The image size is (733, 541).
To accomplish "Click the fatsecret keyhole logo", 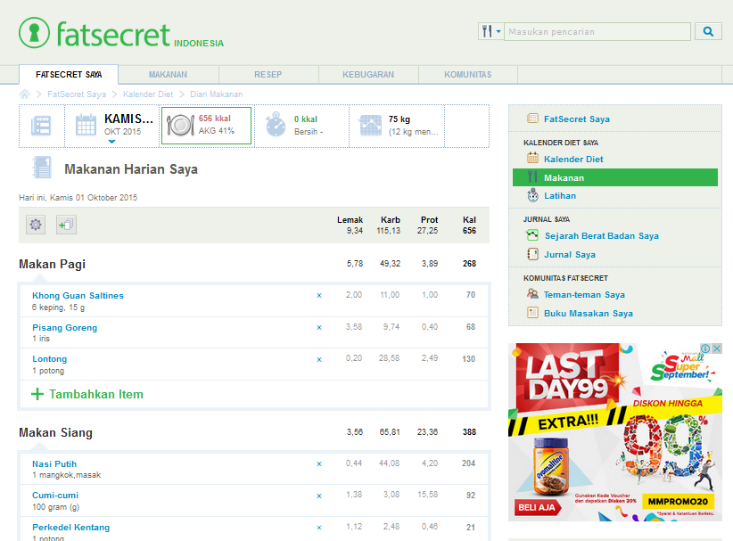I will click(34, 33).
